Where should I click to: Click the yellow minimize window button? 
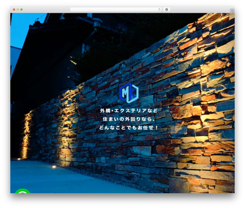point(18,9)
